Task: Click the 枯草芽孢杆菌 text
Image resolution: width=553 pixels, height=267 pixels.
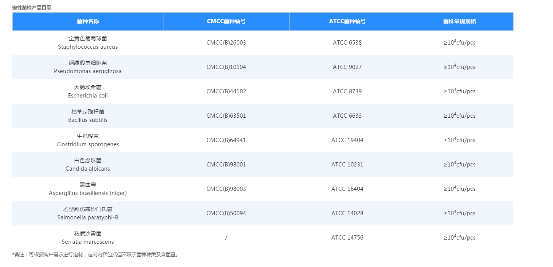Action: [88, 112]
